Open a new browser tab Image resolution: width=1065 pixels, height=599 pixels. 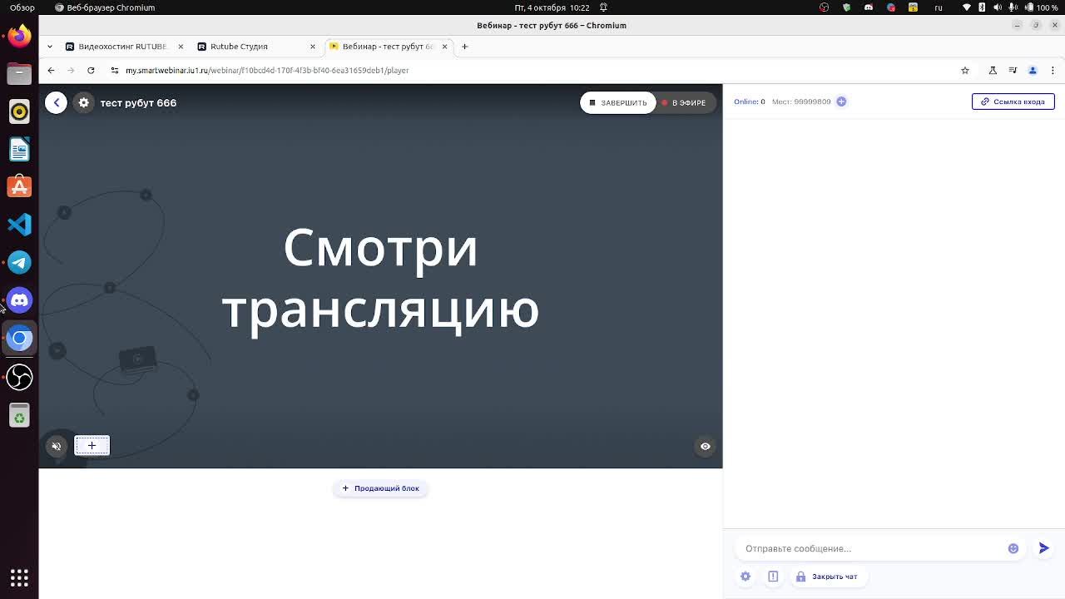click(x=465, y=47)
